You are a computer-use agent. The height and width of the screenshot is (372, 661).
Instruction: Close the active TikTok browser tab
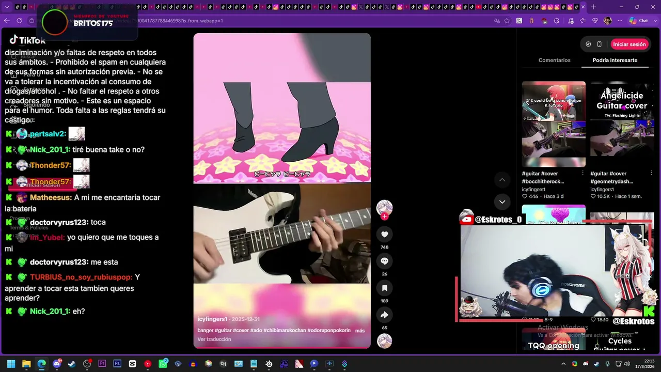pos(583,7)
